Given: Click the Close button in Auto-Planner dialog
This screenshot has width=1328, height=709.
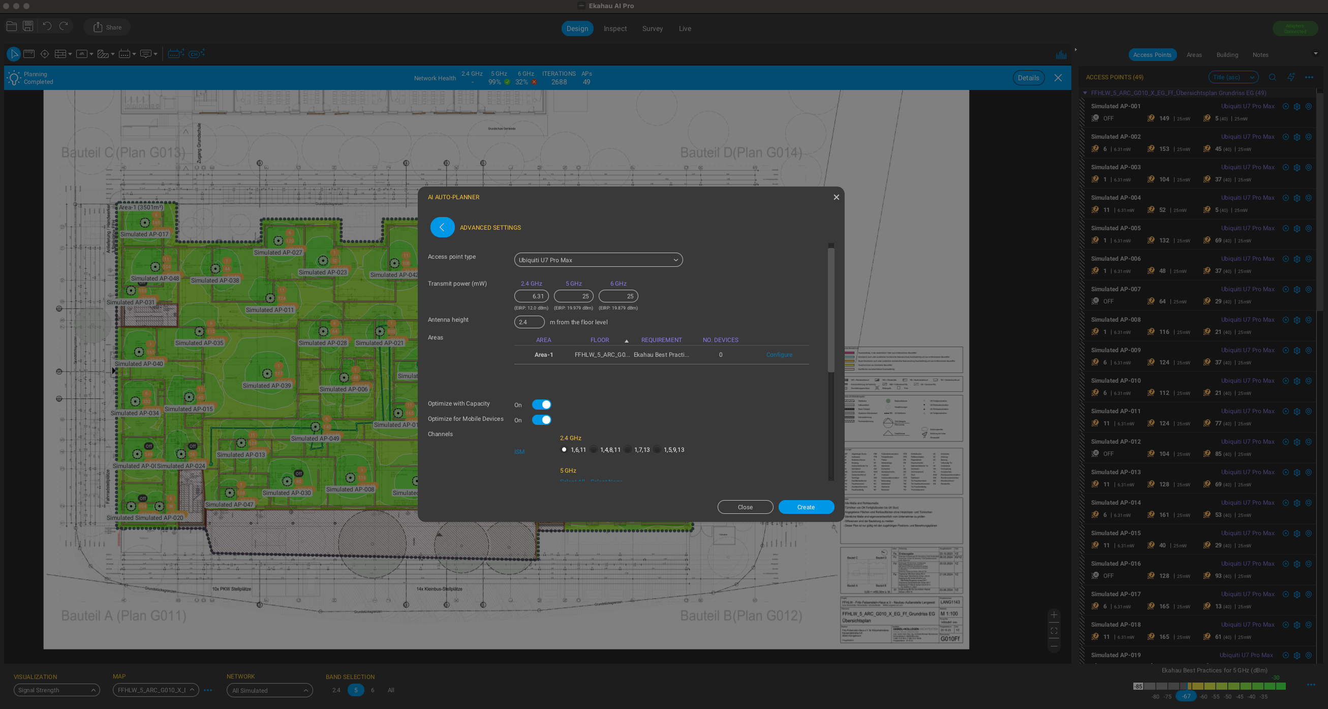Looking at the screenshot, I should [x=745, y=507].
